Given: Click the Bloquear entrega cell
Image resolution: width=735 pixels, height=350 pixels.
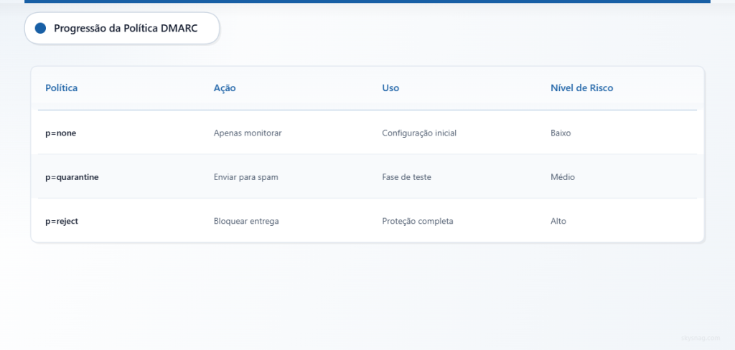Looking at the screenshot, I should pos(246,221).
